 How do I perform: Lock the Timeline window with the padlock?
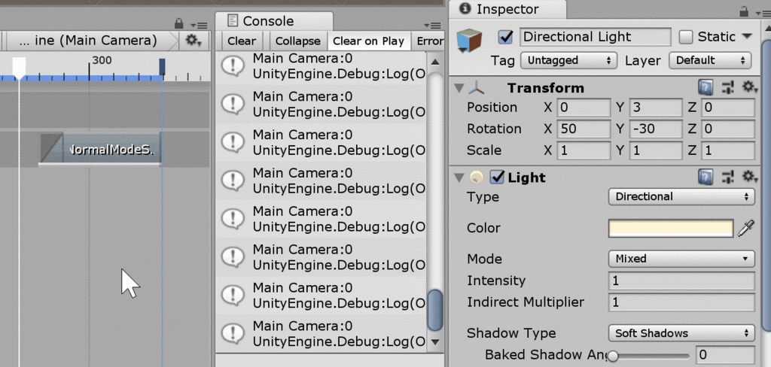[x=179, y=23]
